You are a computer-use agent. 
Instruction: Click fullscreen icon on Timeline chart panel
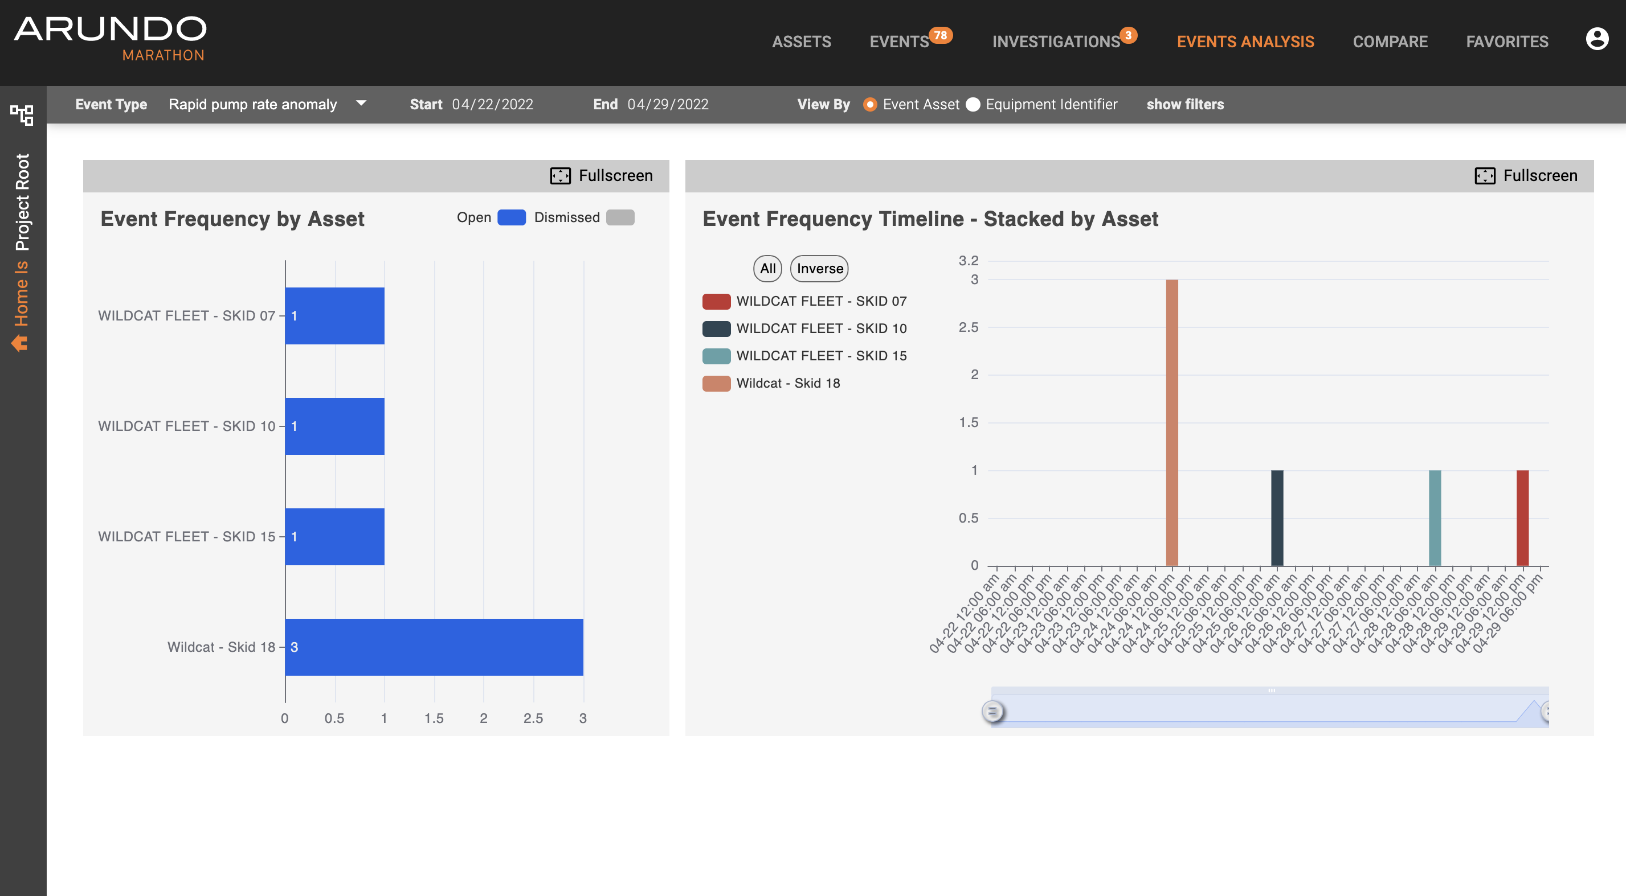tap(1484, 176)
